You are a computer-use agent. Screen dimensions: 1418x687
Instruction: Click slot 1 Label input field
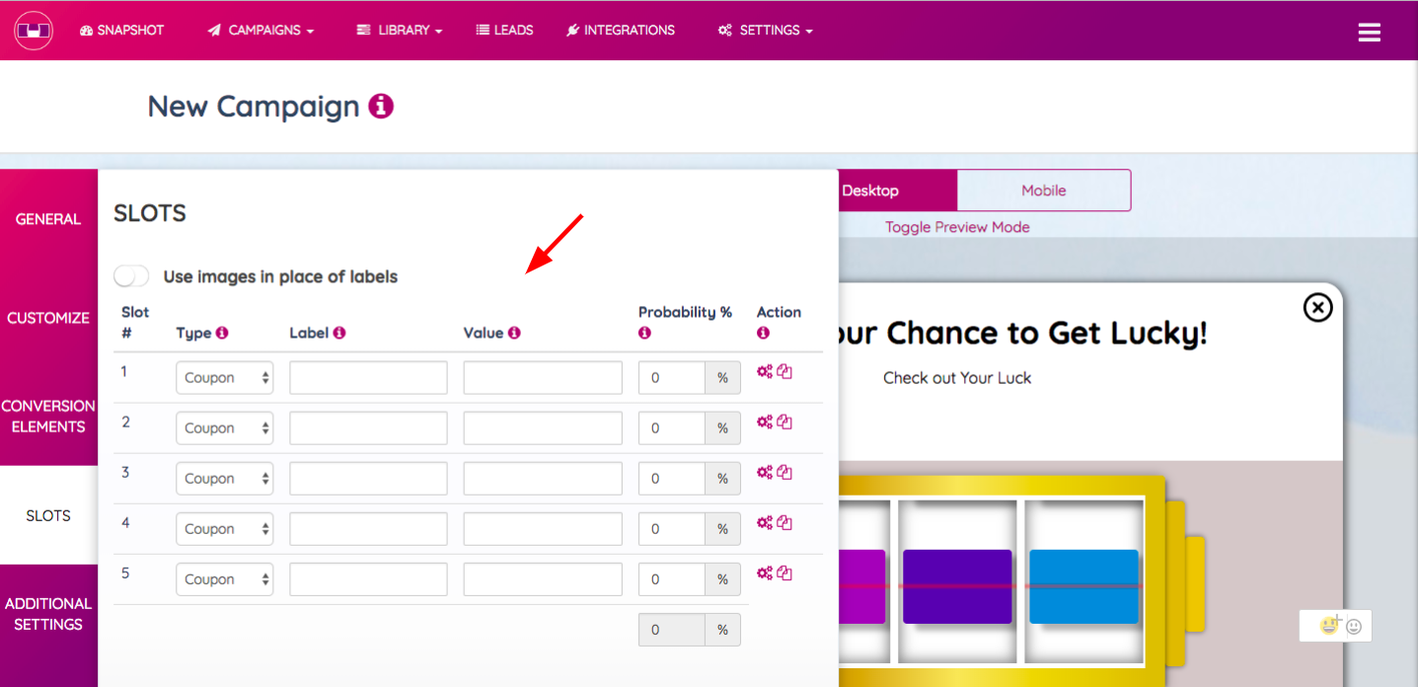368,378
